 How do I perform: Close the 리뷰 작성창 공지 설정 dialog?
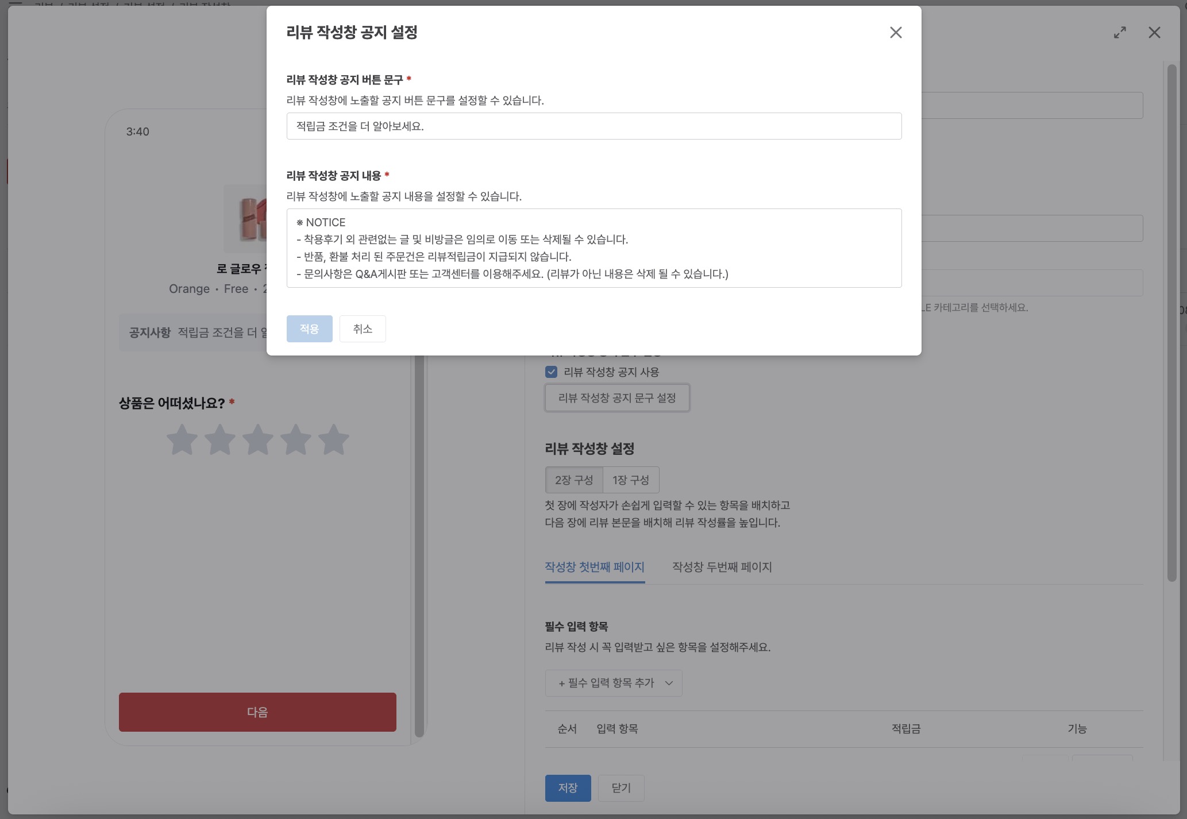[x=896, y=33]
